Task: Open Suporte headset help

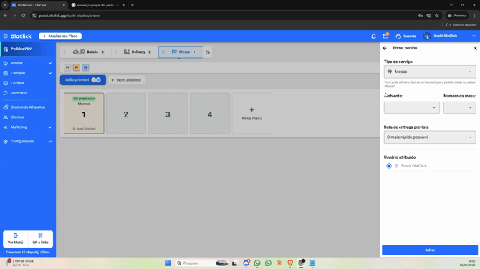Action: (x=405, y=36)
